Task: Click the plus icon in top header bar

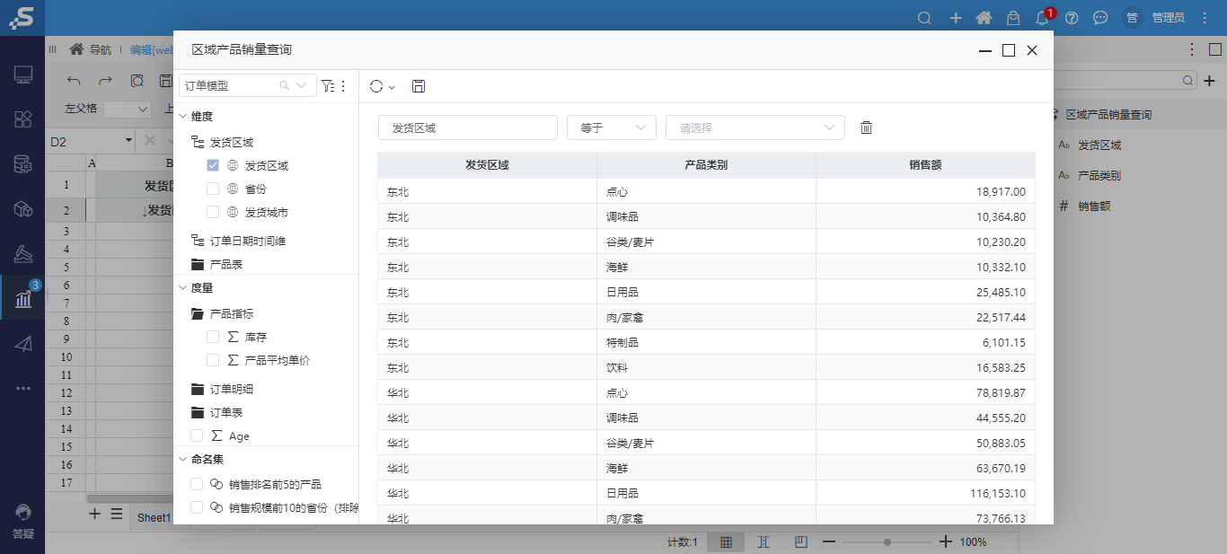Action: (x=956, y=18)
